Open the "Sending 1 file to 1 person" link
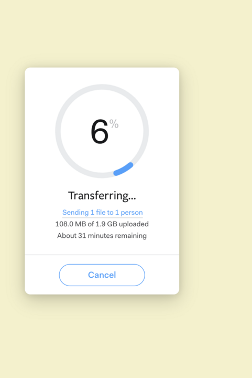The width and height of the screenshot is (252, 378). click(103, 213)
